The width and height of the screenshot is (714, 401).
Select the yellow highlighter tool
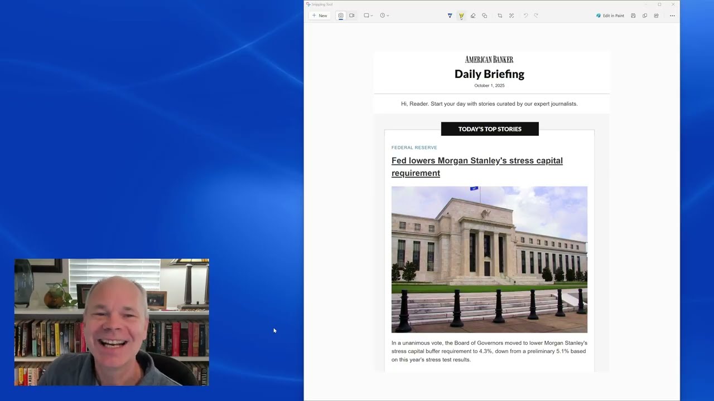coord(461,16)
